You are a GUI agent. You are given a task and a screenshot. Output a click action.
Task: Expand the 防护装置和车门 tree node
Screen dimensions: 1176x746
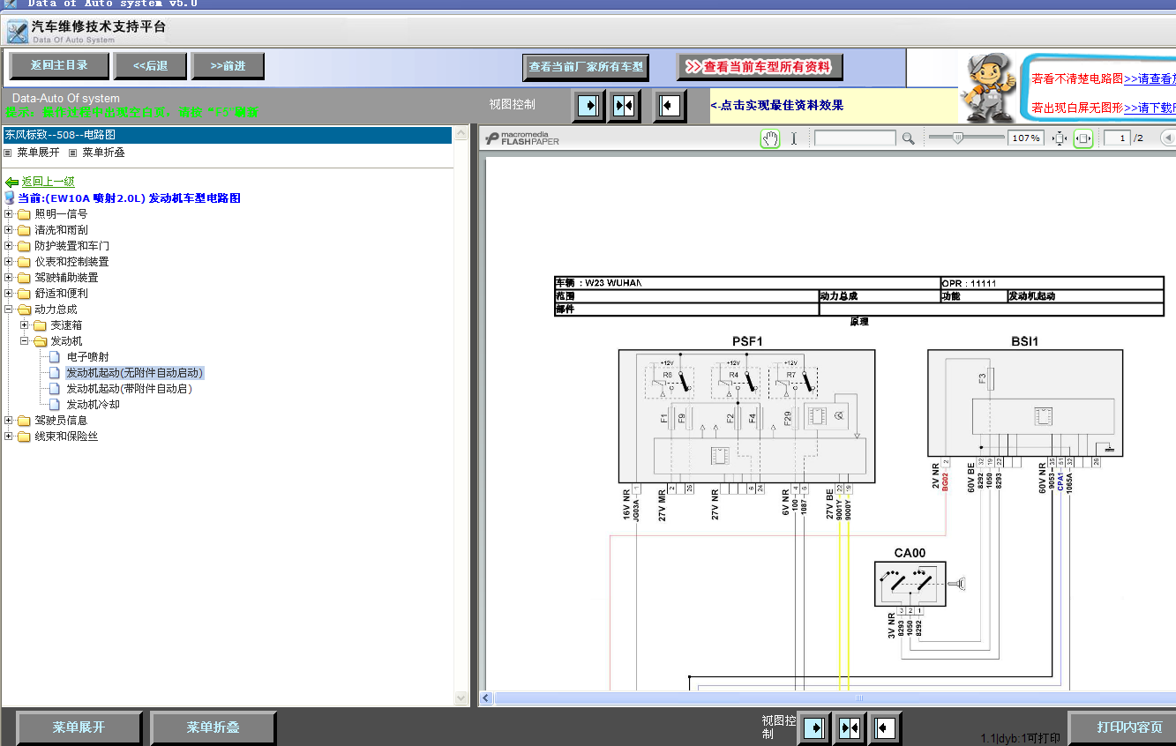coord(9,246)
